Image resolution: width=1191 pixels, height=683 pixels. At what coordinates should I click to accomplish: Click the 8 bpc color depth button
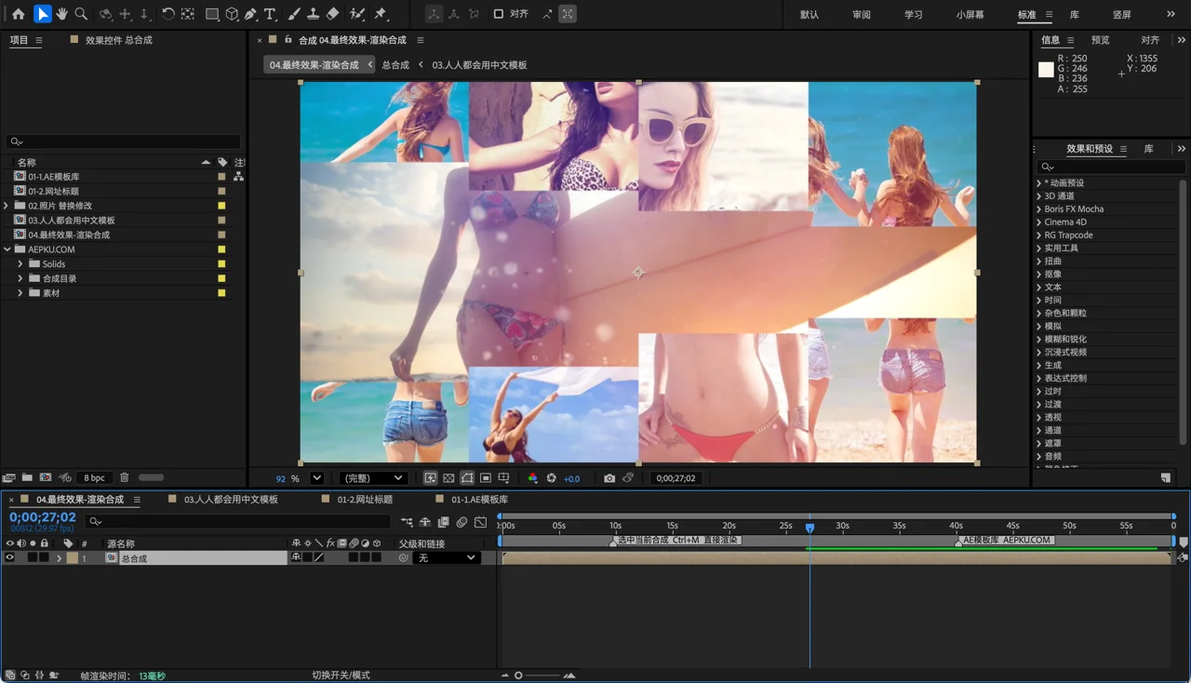(94, 477)
